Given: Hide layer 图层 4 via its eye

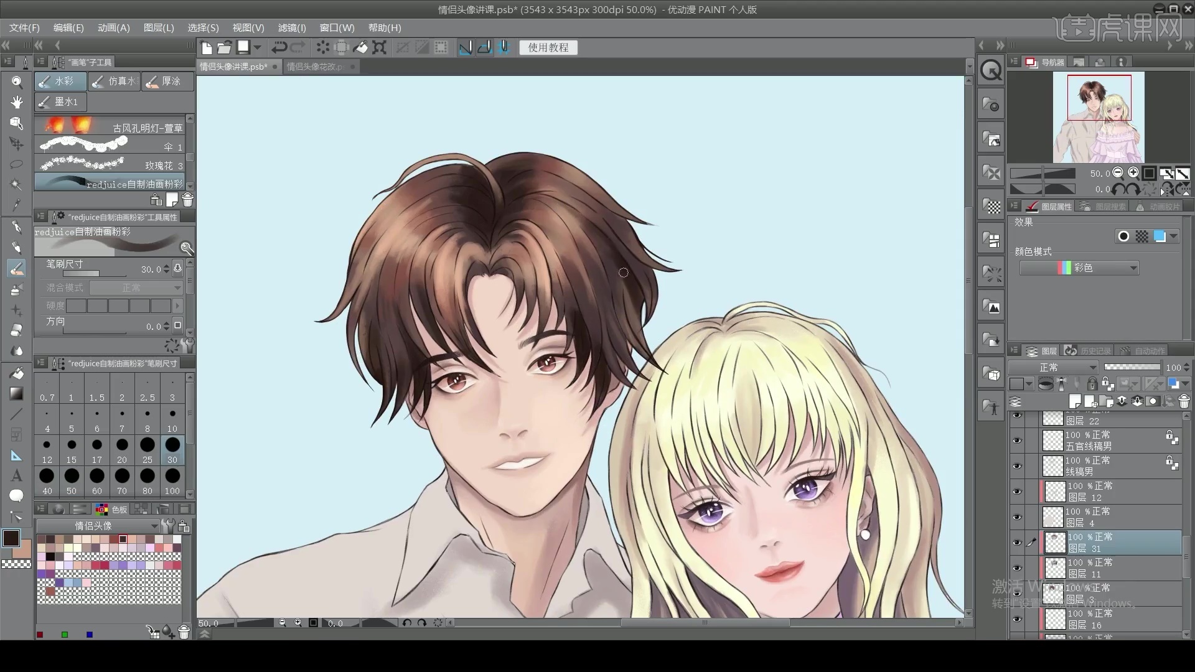Looking at the screenshot, I should [x=1017, y=517].
